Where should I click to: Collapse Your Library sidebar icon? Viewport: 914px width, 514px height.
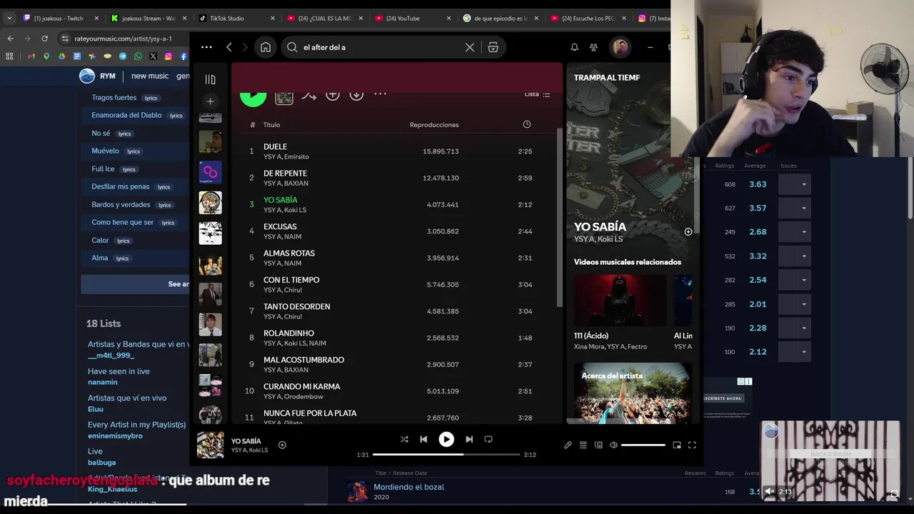tap(210, 79)
